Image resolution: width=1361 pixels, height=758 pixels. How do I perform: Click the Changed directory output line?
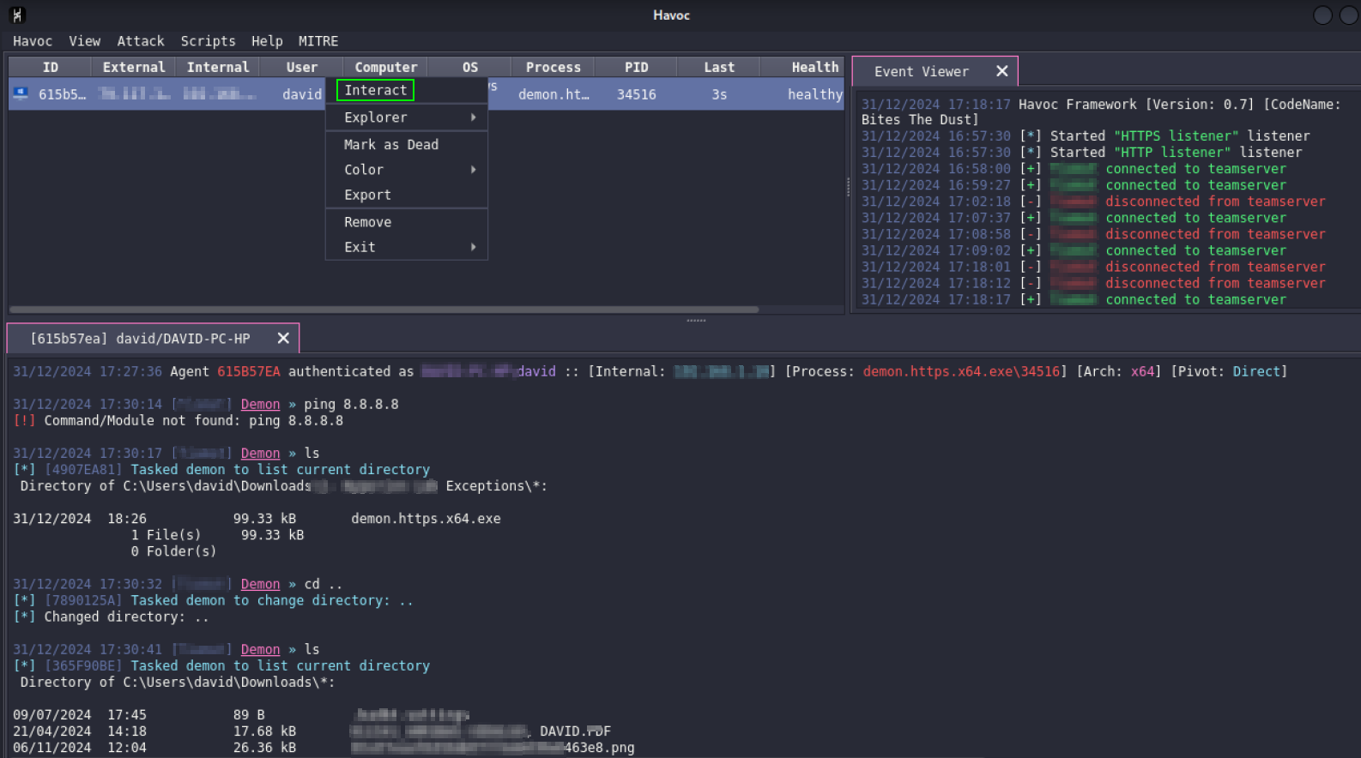(x=111, y=617)
